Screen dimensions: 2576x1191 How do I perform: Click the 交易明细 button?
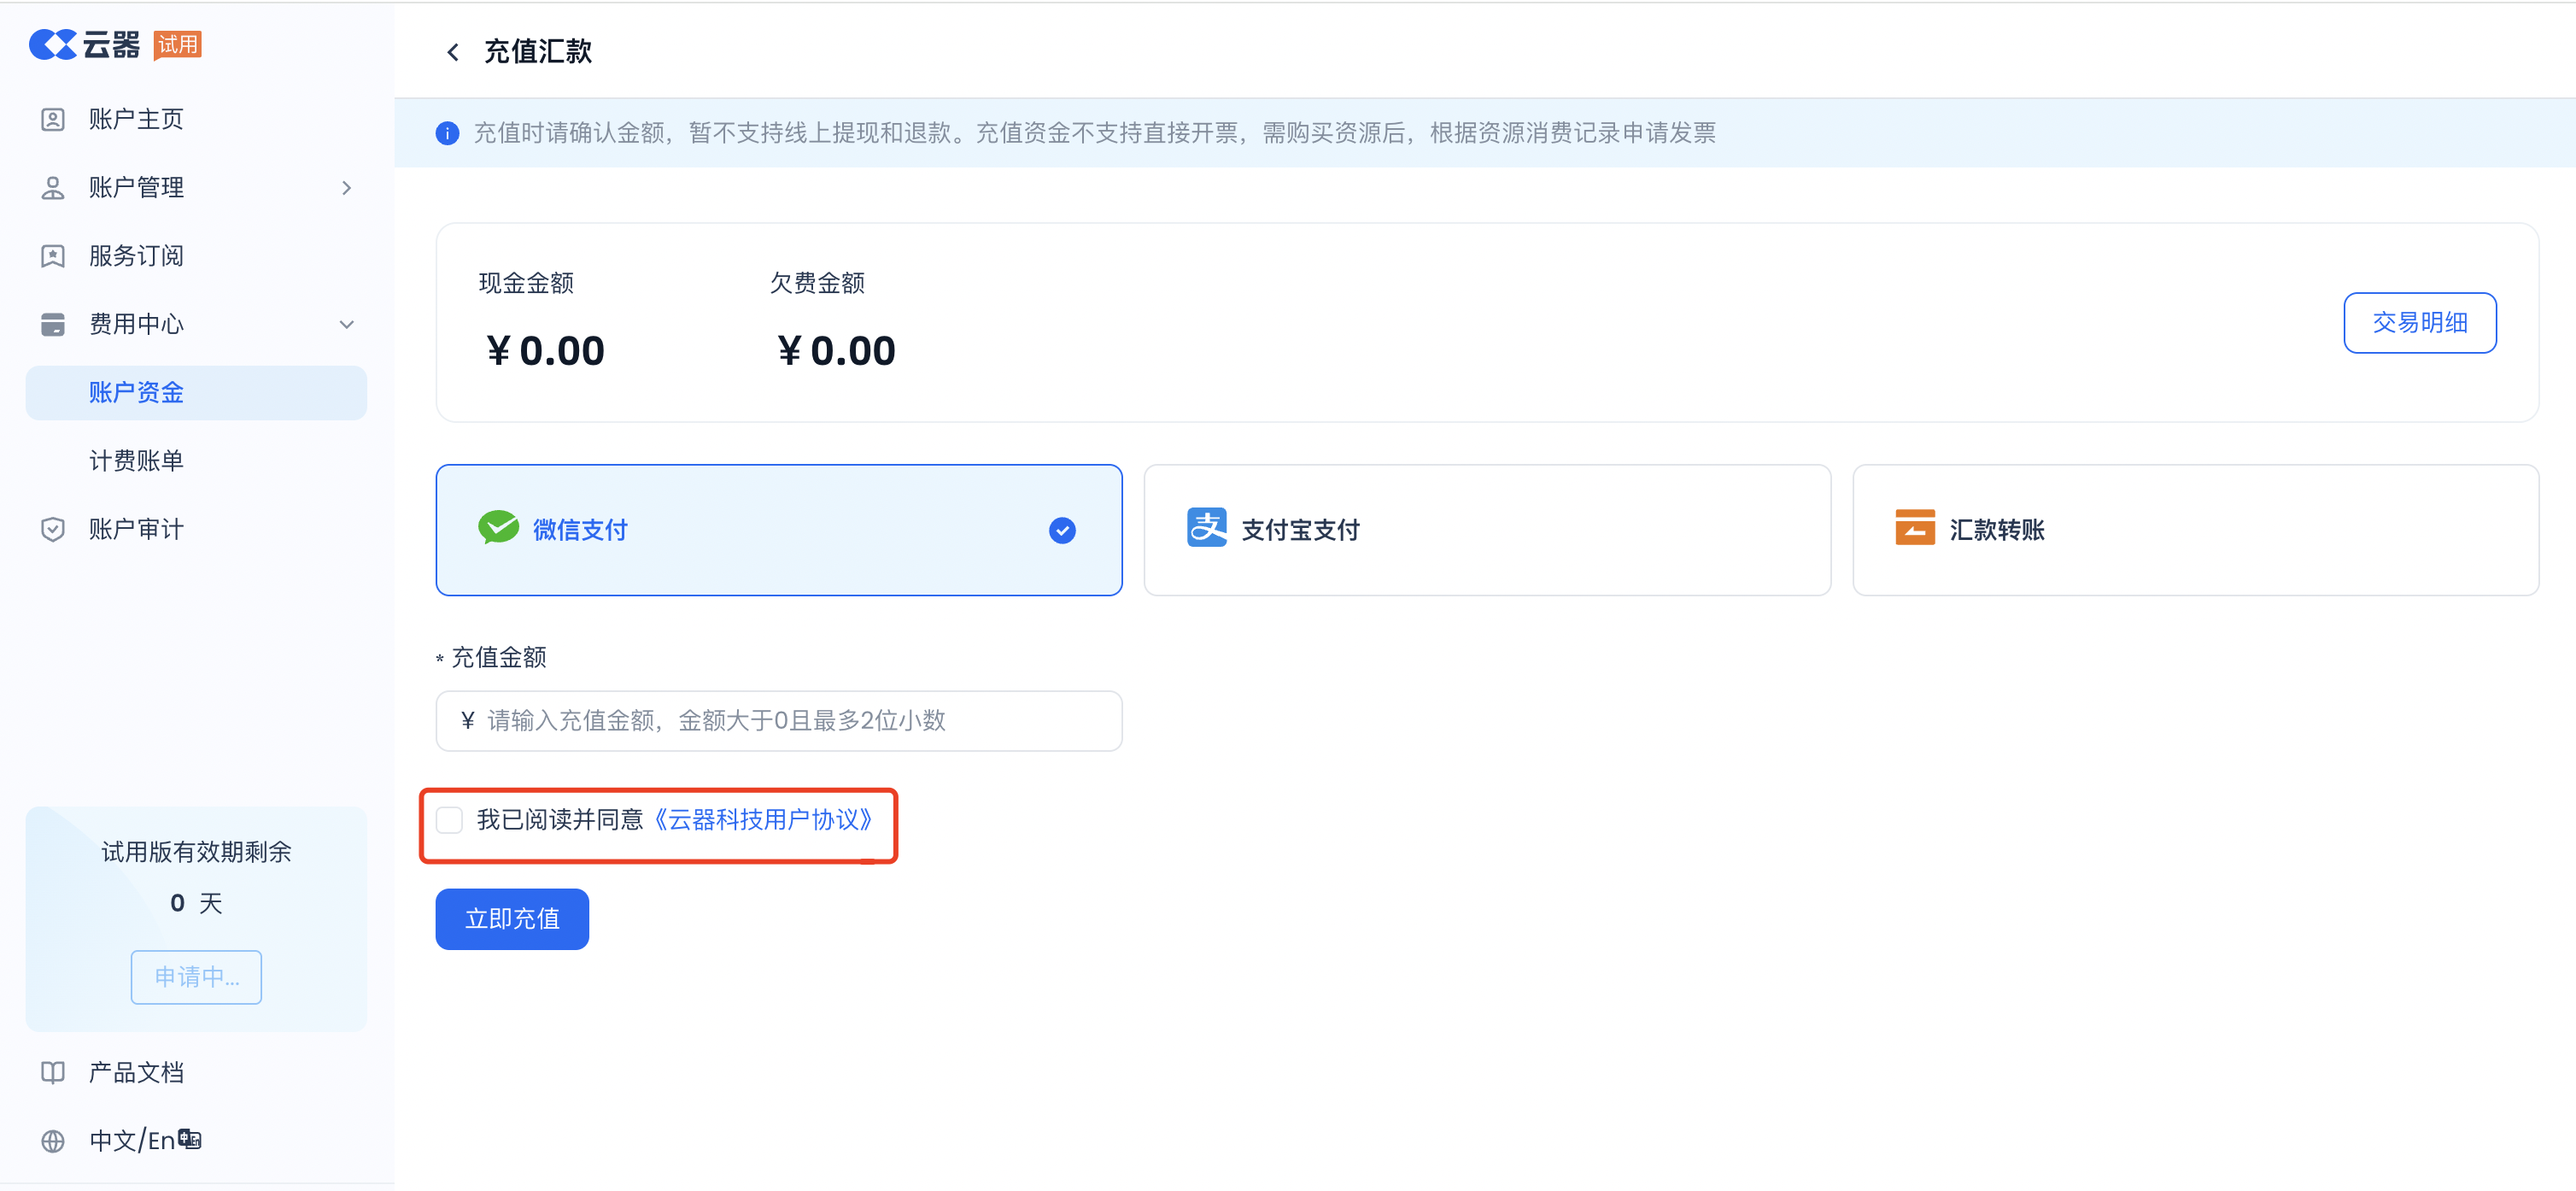[2419, 323]
